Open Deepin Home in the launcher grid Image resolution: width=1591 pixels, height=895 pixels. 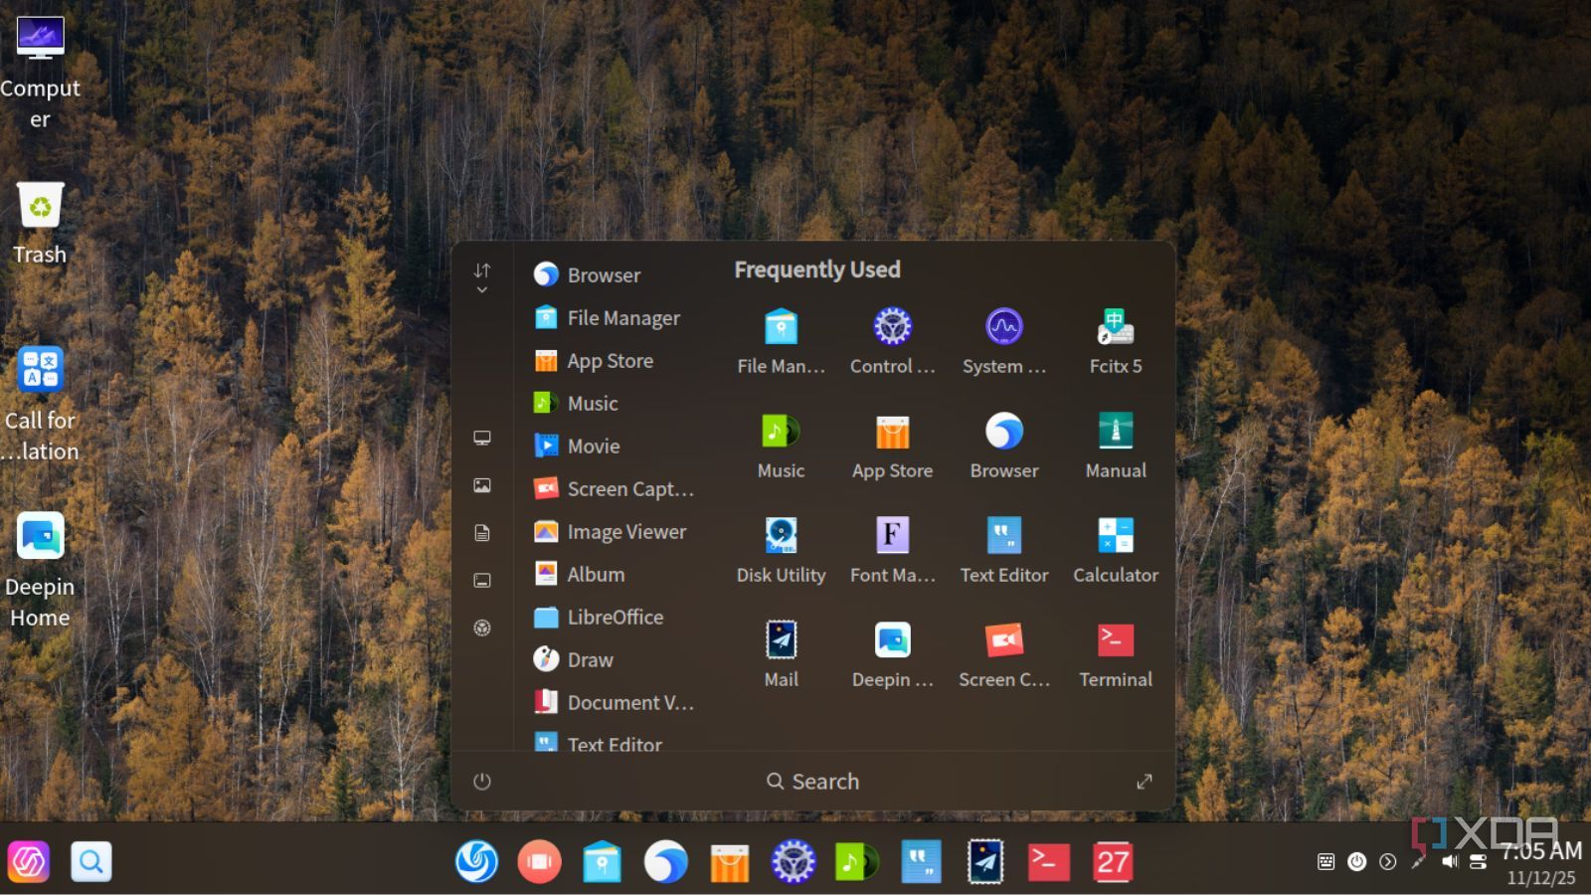click(x=892, y=653)
